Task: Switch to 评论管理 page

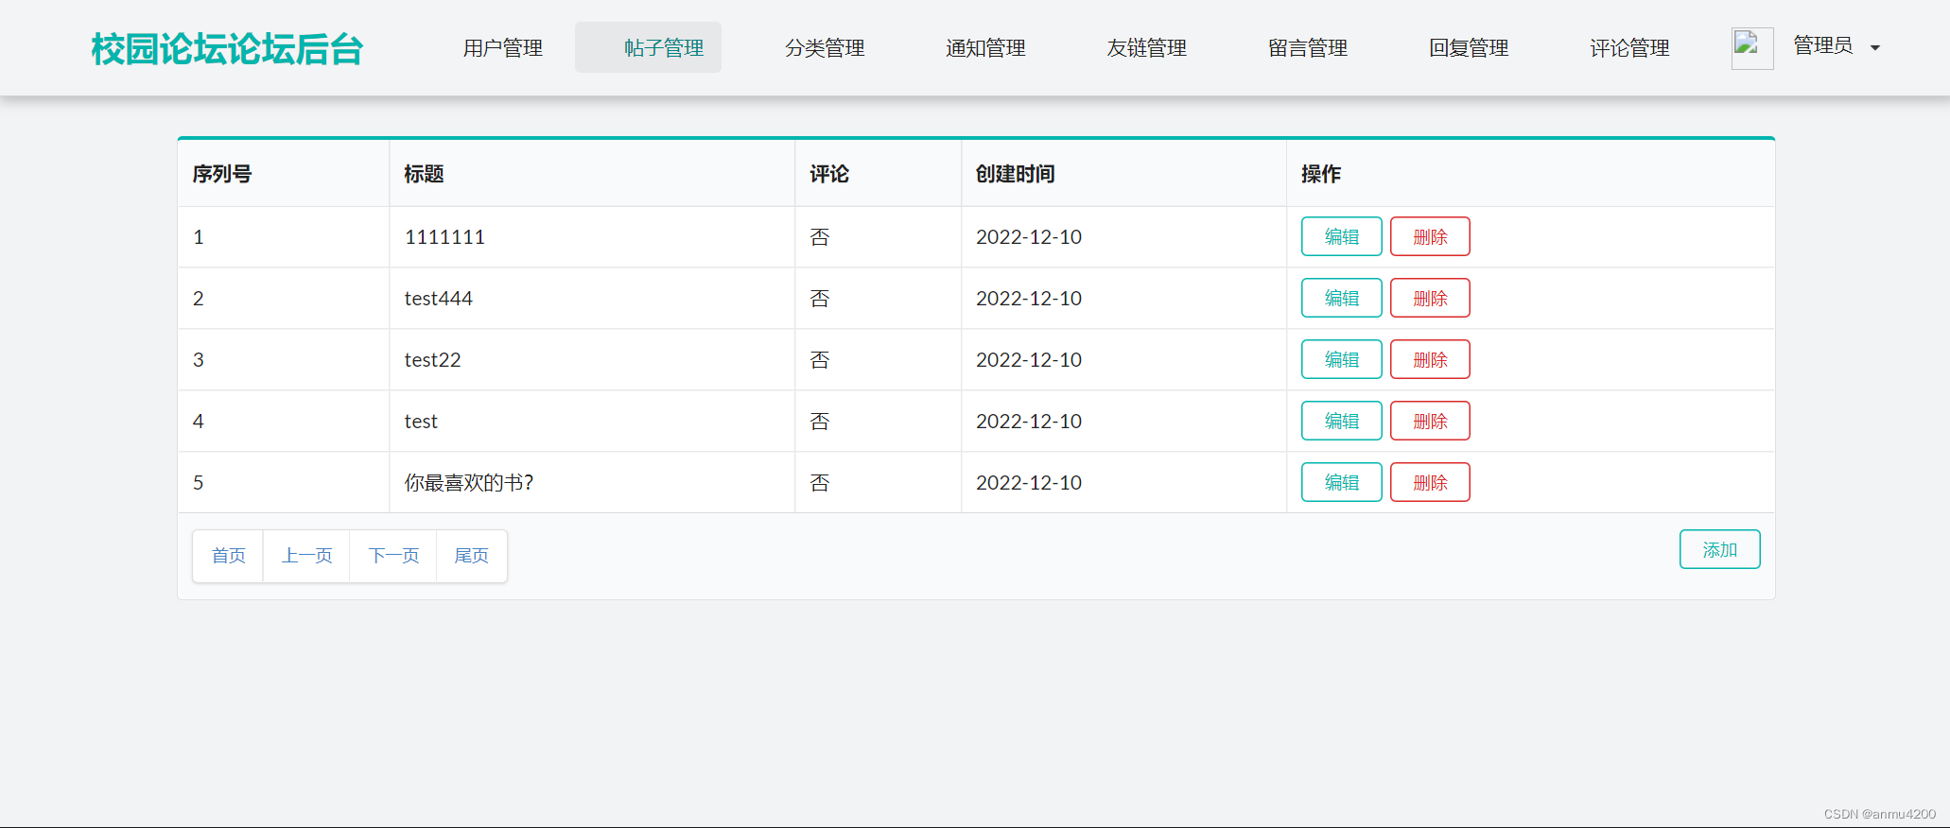Action: point(1629,48)
